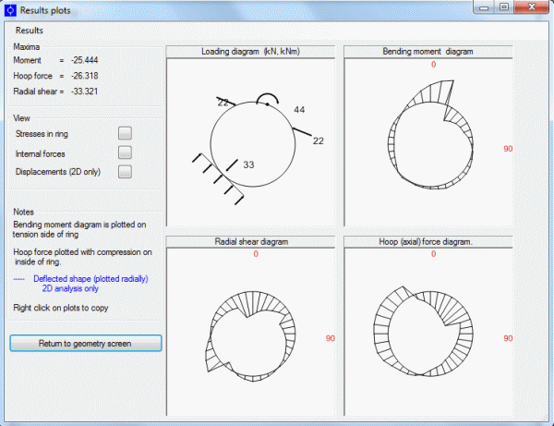Maximize the Results plots window
This screenshot has height=426, width=554.
tap(504, 7)
